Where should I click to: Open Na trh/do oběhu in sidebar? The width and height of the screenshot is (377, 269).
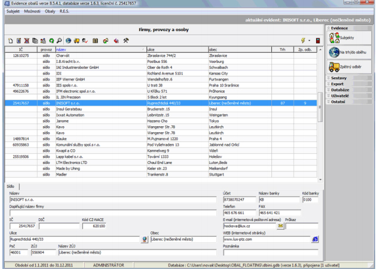click(x=349, y=52)
